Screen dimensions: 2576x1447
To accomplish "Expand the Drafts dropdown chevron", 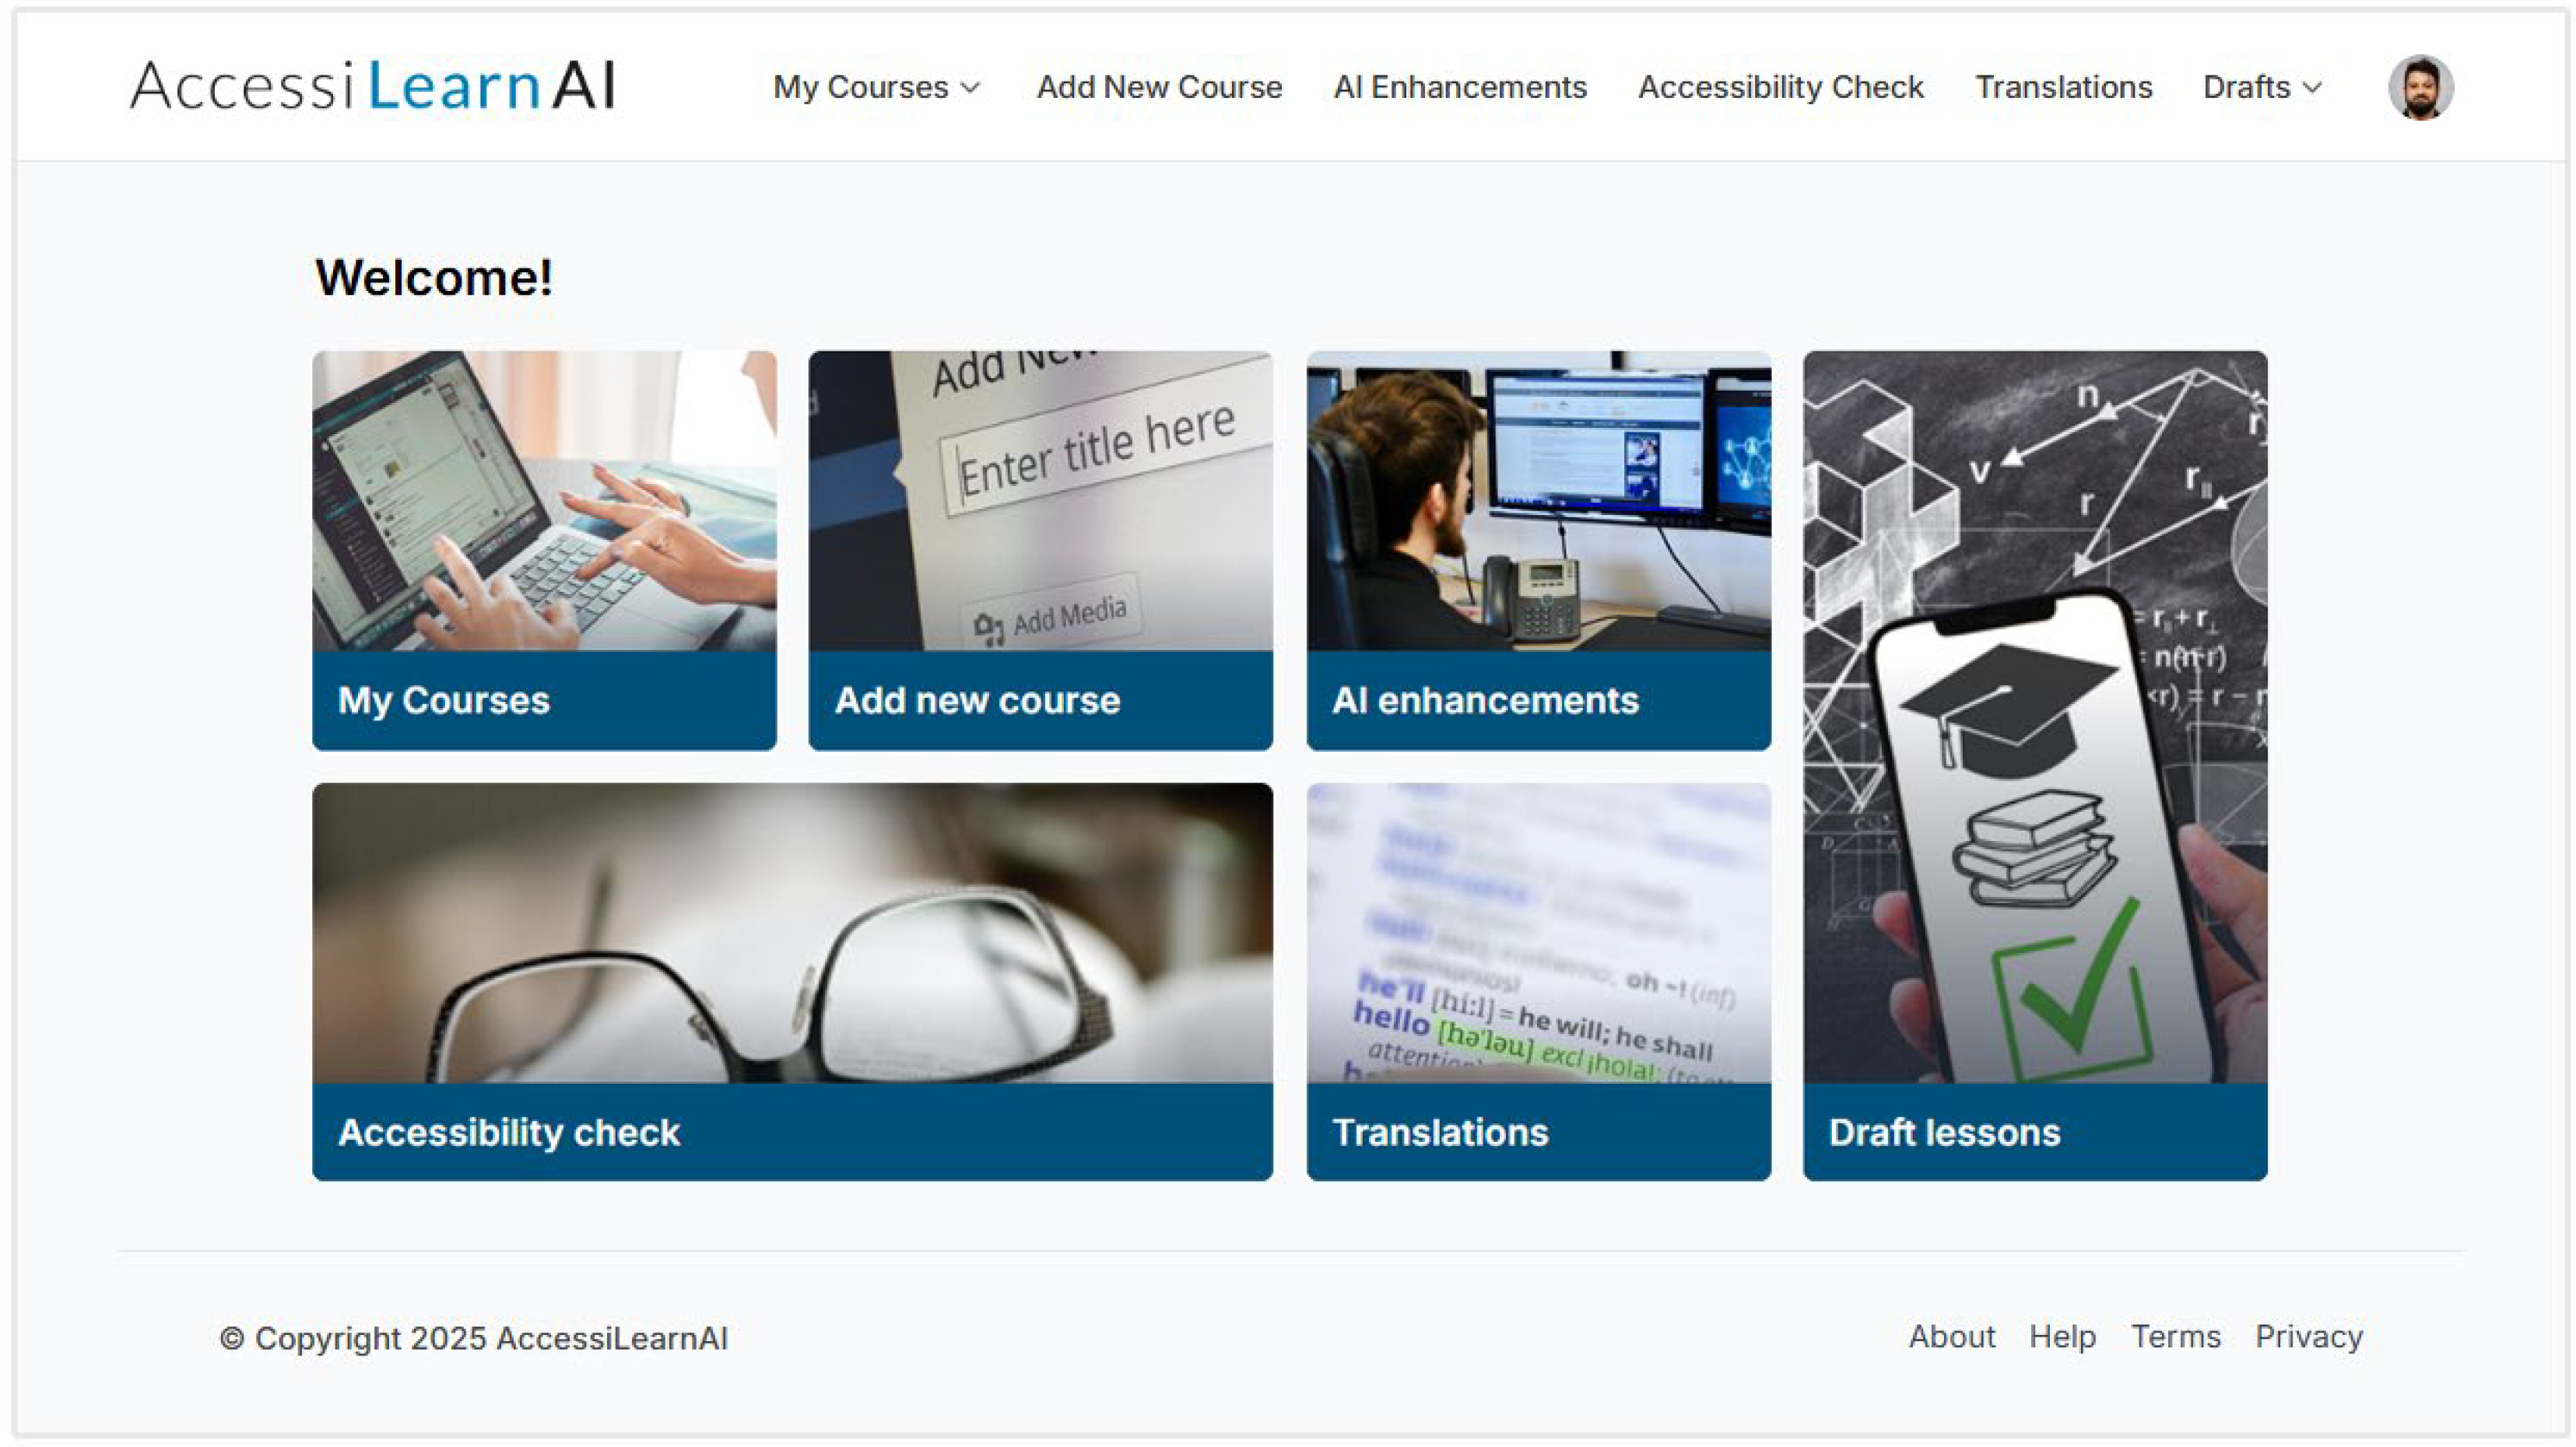I will (x=2312, y=88).
